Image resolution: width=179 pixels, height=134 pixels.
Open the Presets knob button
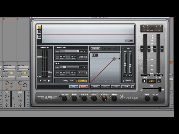click(x=147, y=98)
